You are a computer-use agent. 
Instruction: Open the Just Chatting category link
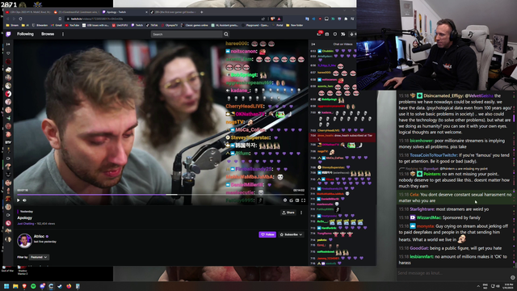tap(26, 224)
